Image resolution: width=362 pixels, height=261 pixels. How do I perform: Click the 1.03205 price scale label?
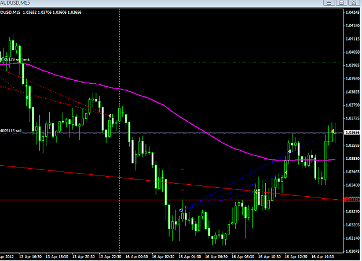click(353, 225)
